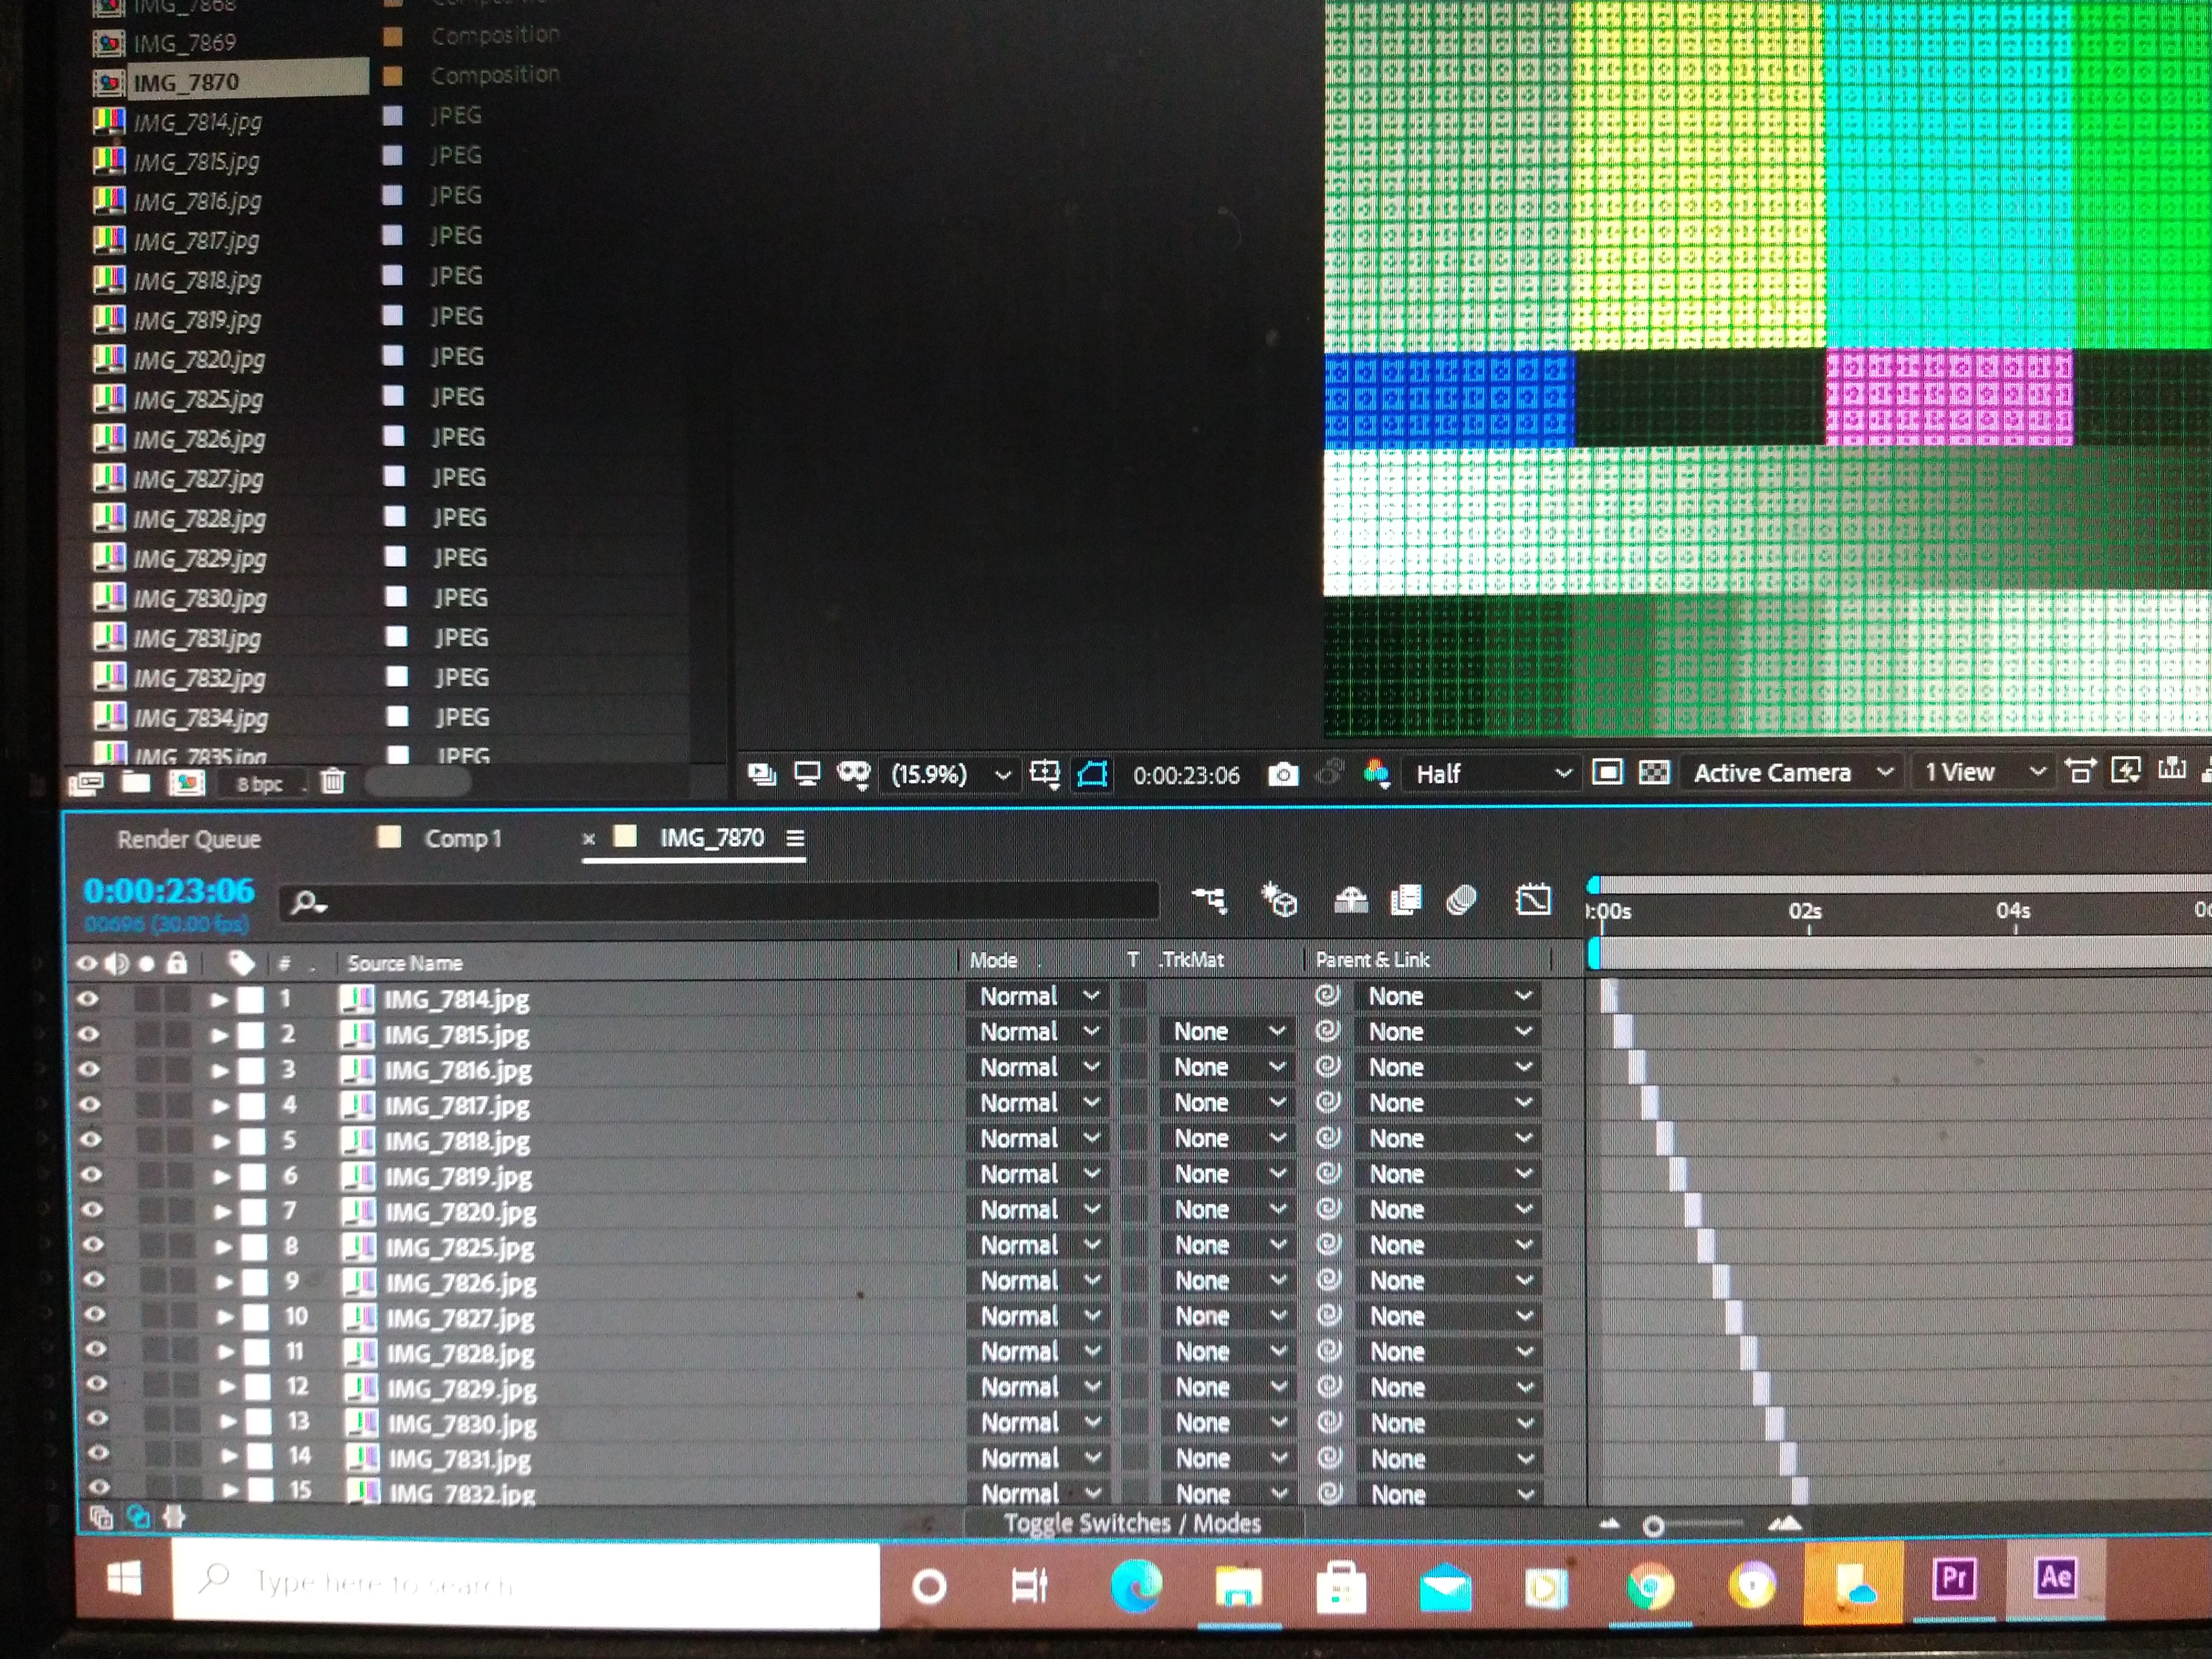Delete selected item with trash icon
Screen dimensions: 2212x1659
(333, 782)
